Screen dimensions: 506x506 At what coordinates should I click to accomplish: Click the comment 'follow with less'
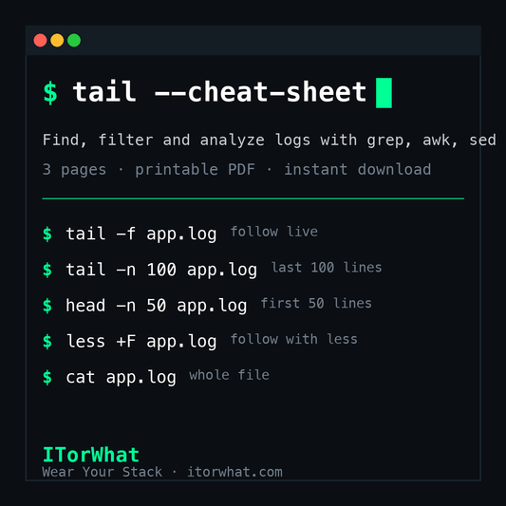[294, 339]
